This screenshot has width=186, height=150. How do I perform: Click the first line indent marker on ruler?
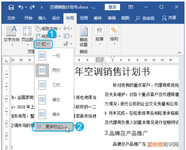(112, 58)
